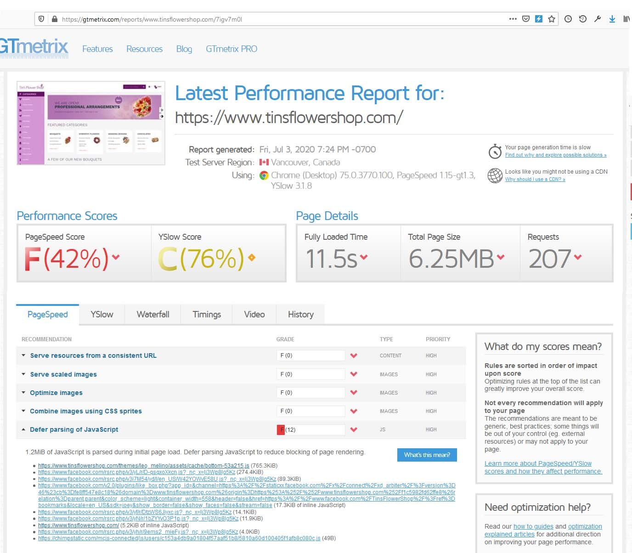Click the padlock site security icon

click(55, 19)
